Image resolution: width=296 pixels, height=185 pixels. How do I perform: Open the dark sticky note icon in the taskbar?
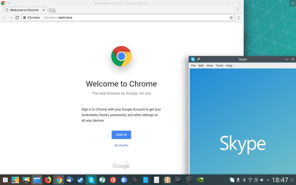pos(135,180)
